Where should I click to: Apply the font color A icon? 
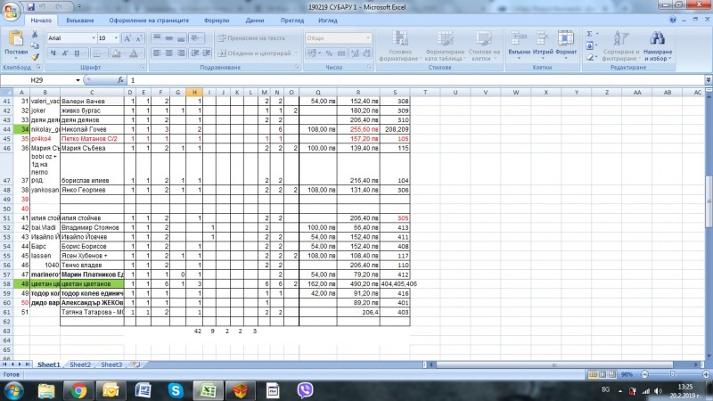[133, 53]
